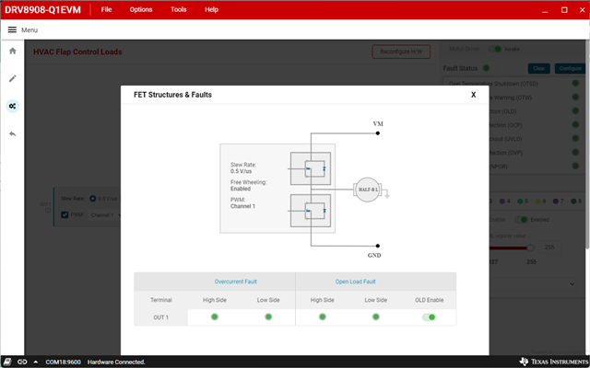The width and height of the screenshot is (590, 368).
Task: Select PWM channel 5 teal dot
Action: (520, 201)
